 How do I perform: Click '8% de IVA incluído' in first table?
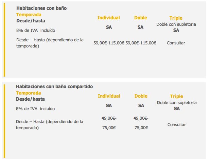point(36,31)
